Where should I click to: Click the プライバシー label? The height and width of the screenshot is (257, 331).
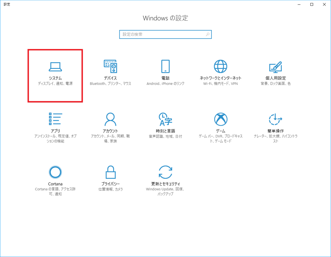click(x=111, y=184)
